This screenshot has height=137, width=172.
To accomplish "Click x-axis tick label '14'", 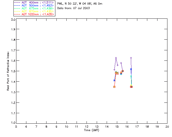I will tap(107, 127).
